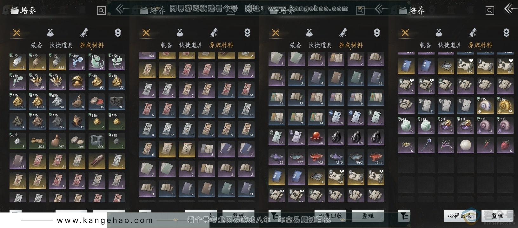Switch to 快捷道具 tab in the leftmost panel
Viewport: 518px width, 228px height.
(61, 45)
